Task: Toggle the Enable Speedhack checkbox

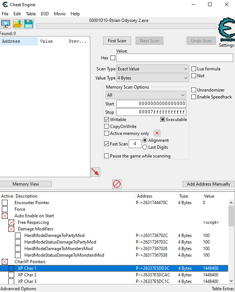Action: pyautogui.click(x=194, y=97)
